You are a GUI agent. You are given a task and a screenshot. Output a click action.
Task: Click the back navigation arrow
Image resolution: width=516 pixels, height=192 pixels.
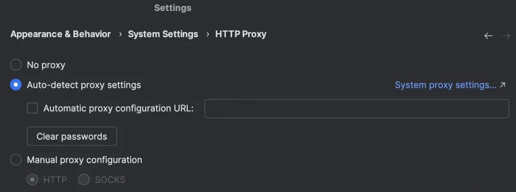(488, 36)
